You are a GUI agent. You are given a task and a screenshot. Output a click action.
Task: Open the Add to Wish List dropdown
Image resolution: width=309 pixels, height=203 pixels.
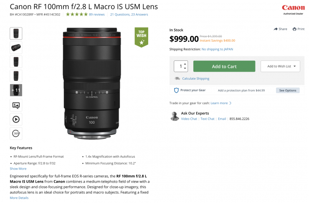click(280, 66)
